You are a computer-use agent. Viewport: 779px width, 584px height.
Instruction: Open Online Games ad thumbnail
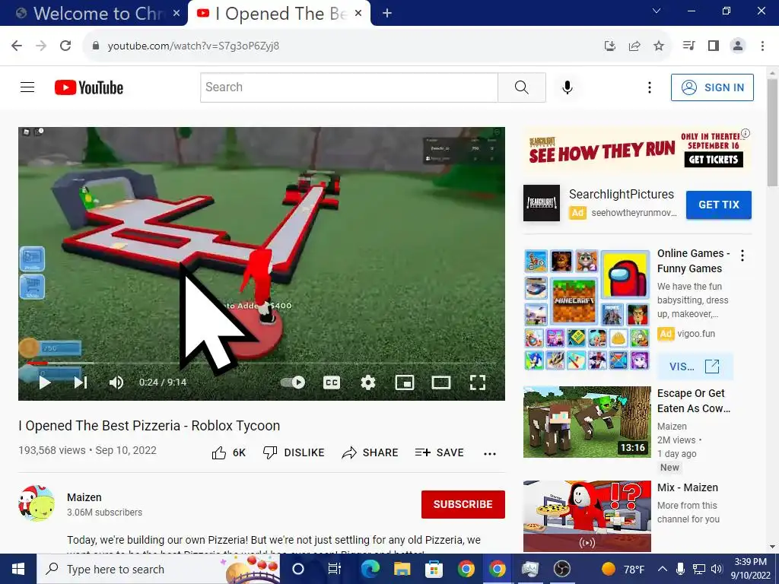click(x=587, y=310)
